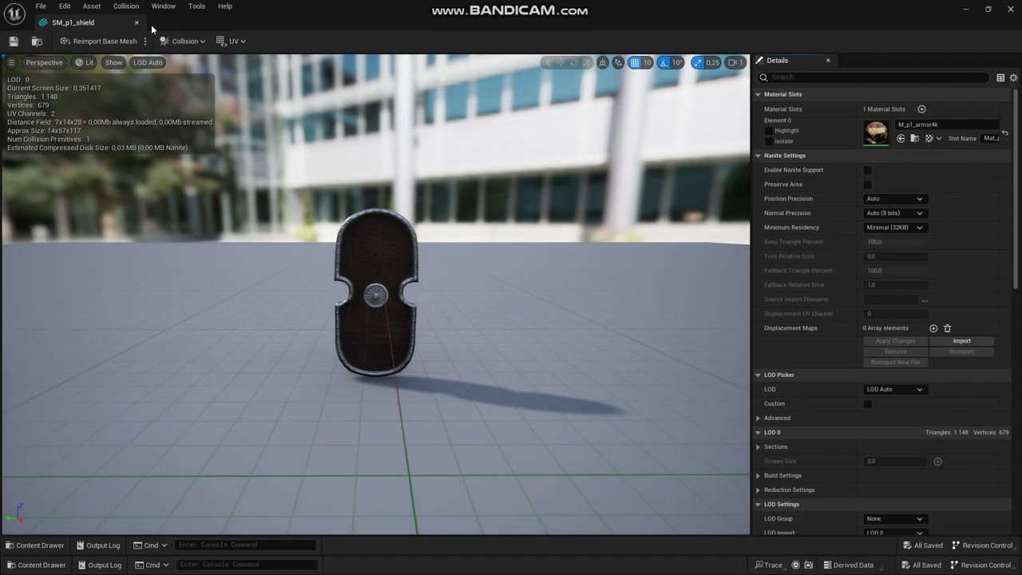Viewport: 1022px width, 575px height.
Task: Click the Show viewport button
Action: click(x=114, y=62)
